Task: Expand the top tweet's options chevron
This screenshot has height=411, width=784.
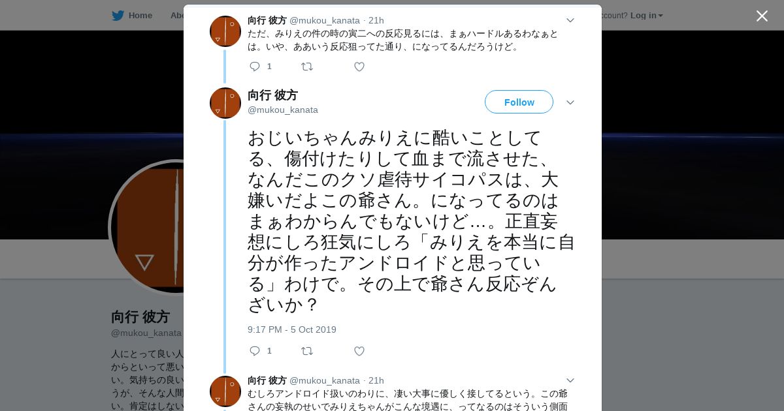Action: click(x=570, y=20)
